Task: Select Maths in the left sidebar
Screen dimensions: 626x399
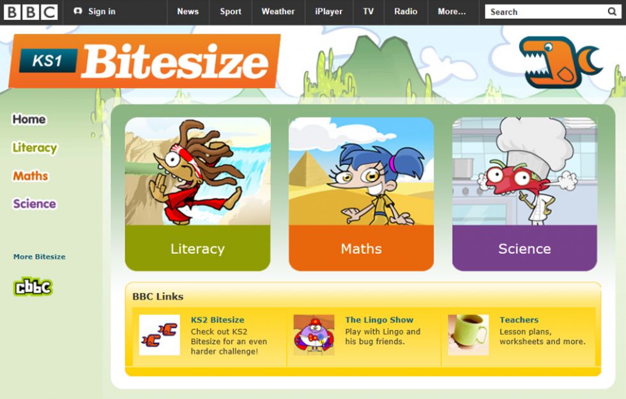Action: point(31,176)
